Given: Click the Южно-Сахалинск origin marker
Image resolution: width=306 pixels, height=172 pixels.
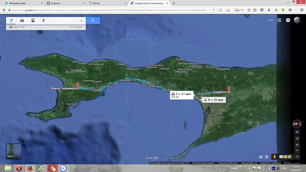Looking at the screenshot, I should coord(77,86).
